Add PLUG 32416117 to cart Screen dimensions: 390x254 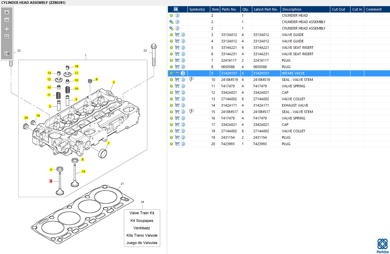[177, 60]
